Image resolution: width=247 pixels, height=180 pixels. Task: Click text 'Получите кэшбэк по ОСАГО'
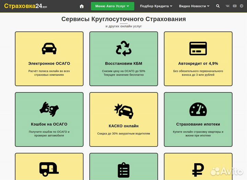pos(47,132)
